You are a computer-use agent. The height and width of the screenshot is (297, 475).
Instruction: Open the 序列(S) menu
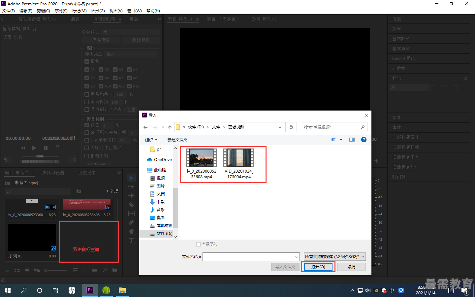[x=61, y=11]
